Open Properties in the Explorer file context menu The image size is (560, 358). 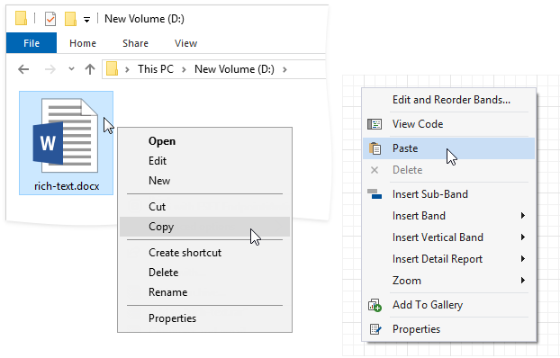(x=204, y=318)
